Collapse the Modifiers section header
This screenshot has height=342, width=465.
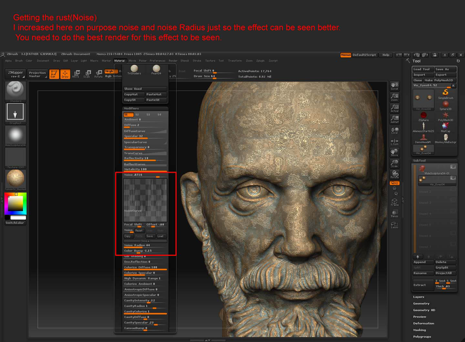[145, 108]
